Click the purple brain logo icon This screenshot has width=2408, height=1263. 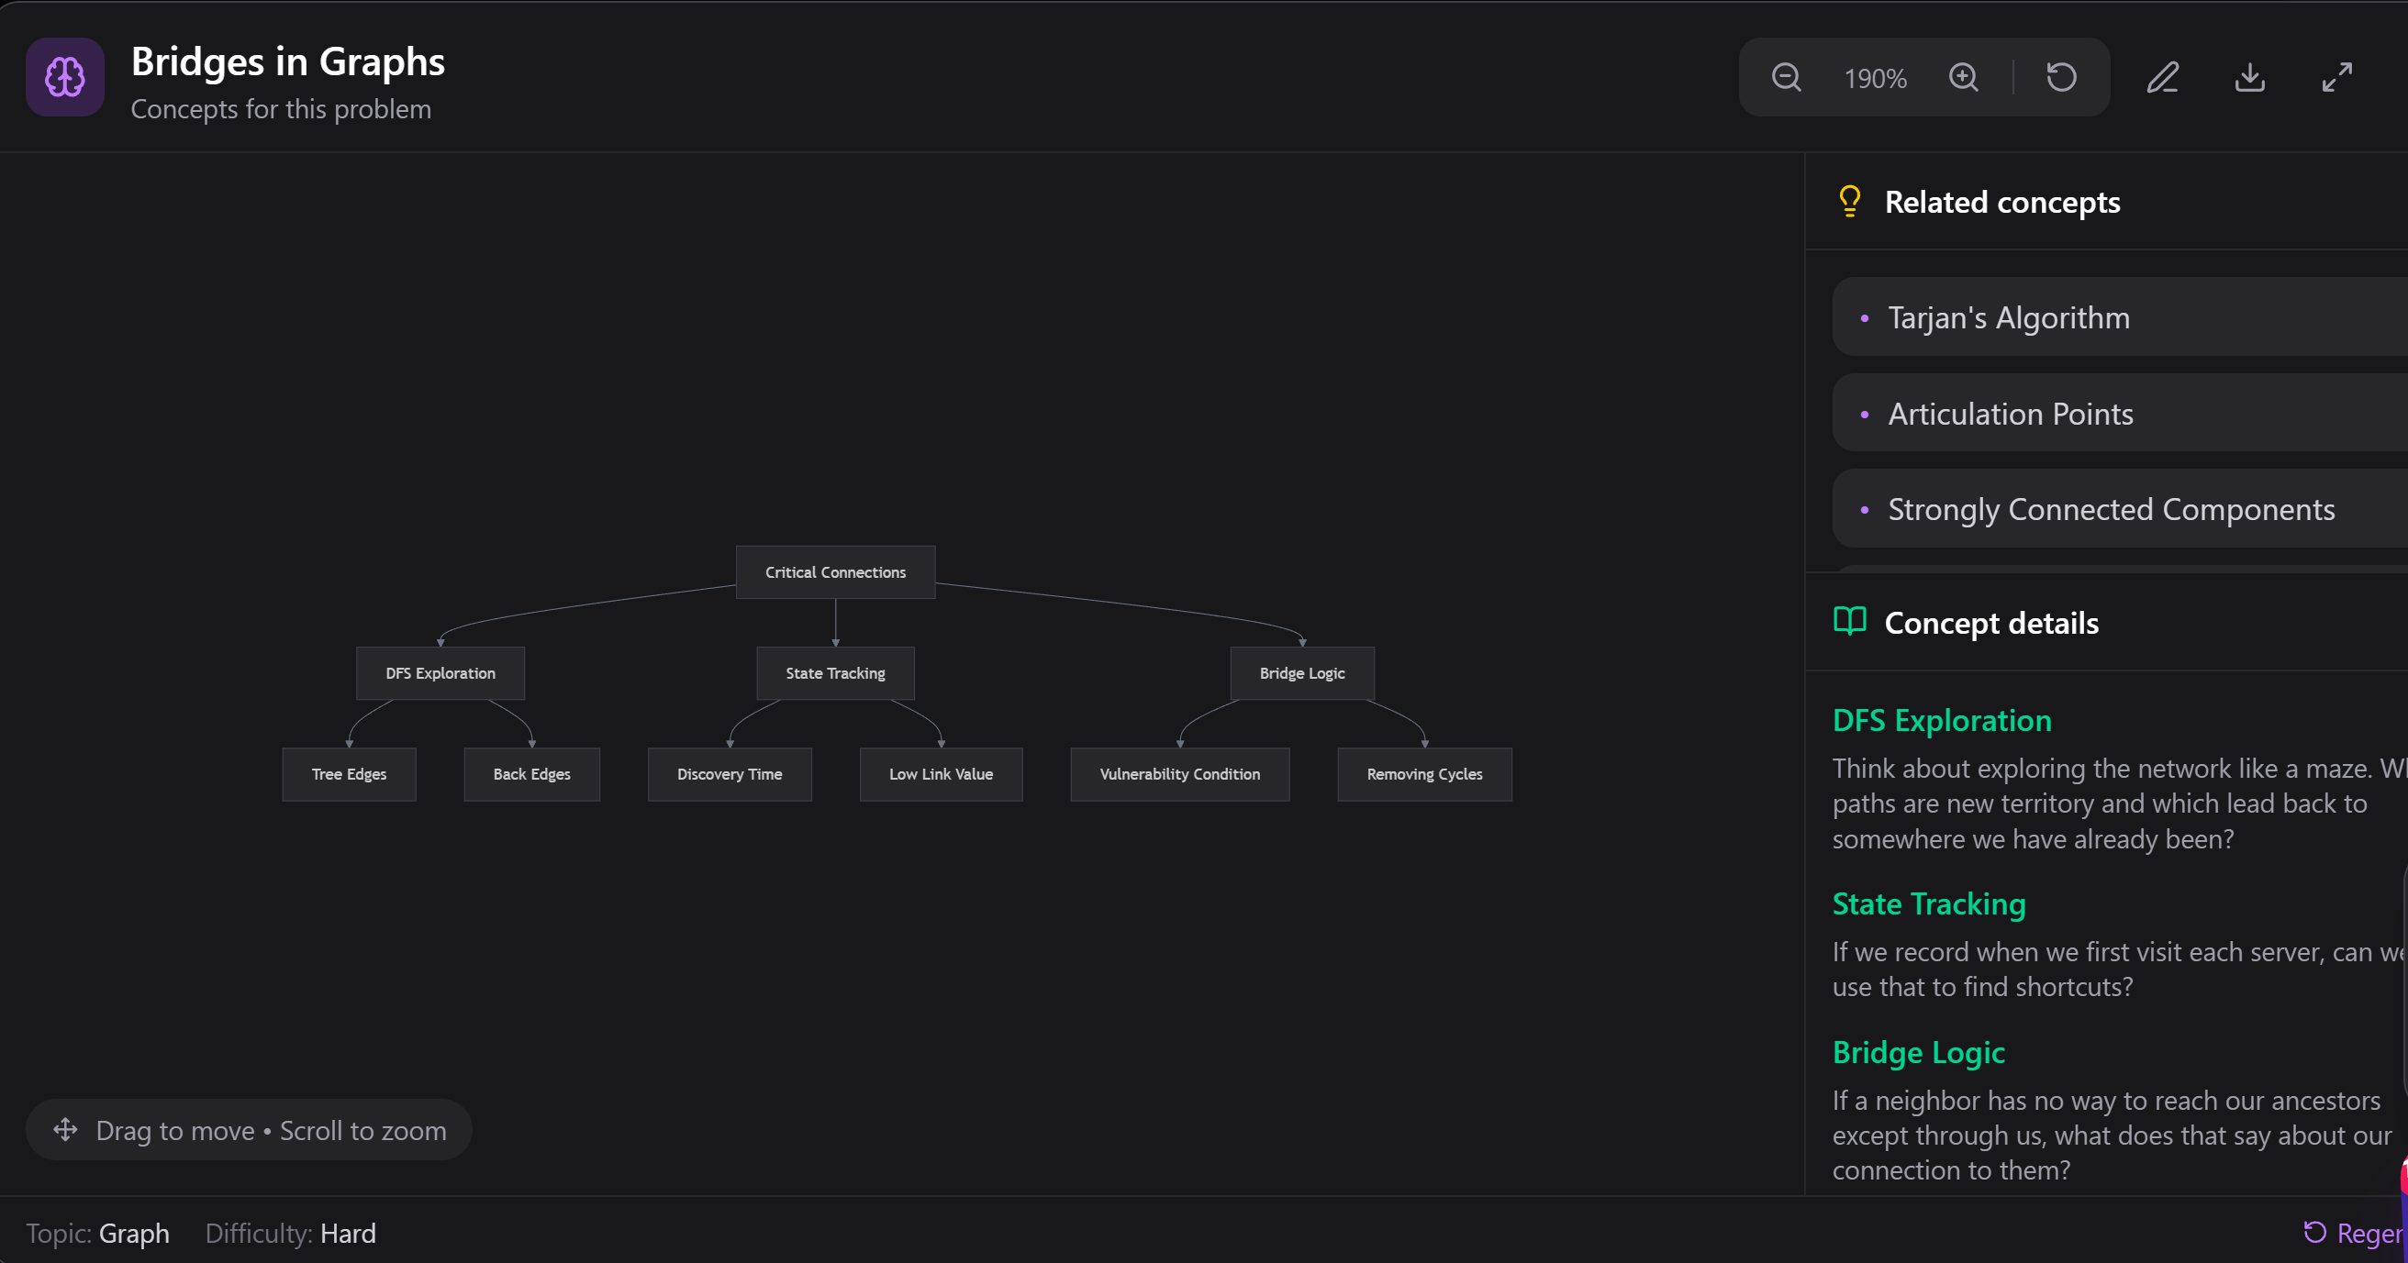click(64, 78)
